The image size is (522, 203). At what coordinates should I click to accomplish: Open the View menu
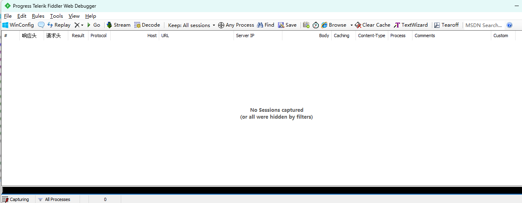click(x=74, y=16)
